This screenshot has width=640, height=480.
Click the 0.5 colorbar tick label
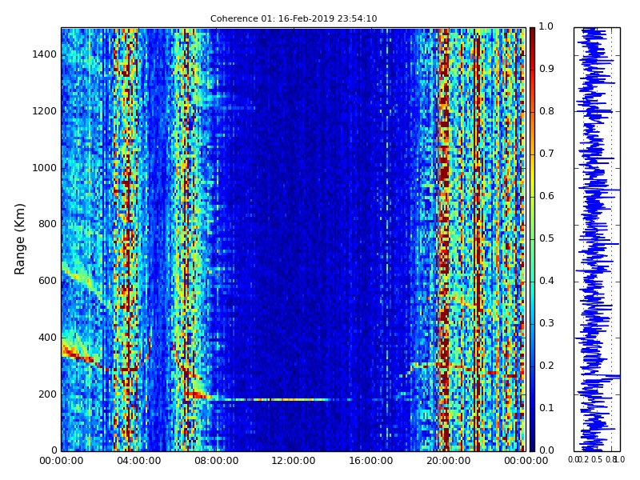coord(546,238)
